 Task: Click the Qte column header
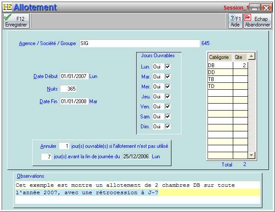click(x=240, y=57)
